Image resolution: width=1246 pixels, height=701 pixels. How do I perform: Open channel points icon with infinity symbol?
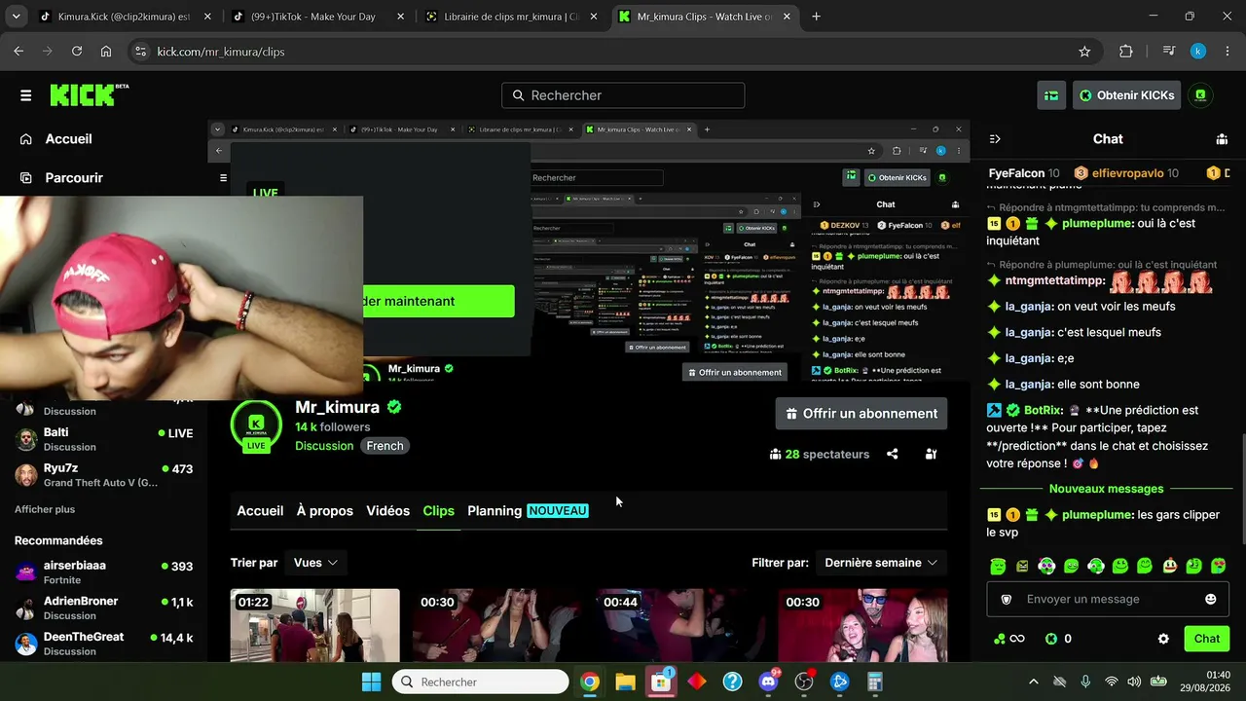1008,639
